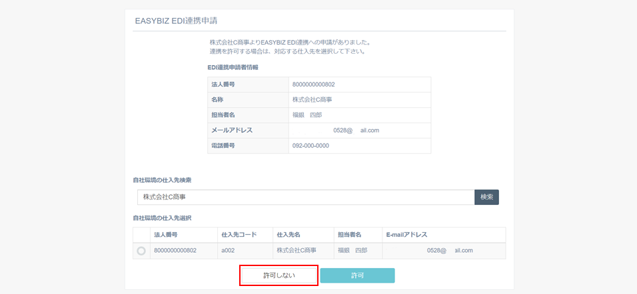Click the E-mailアドレス column header
Screen dimensions: 637x294
[406, 235]
